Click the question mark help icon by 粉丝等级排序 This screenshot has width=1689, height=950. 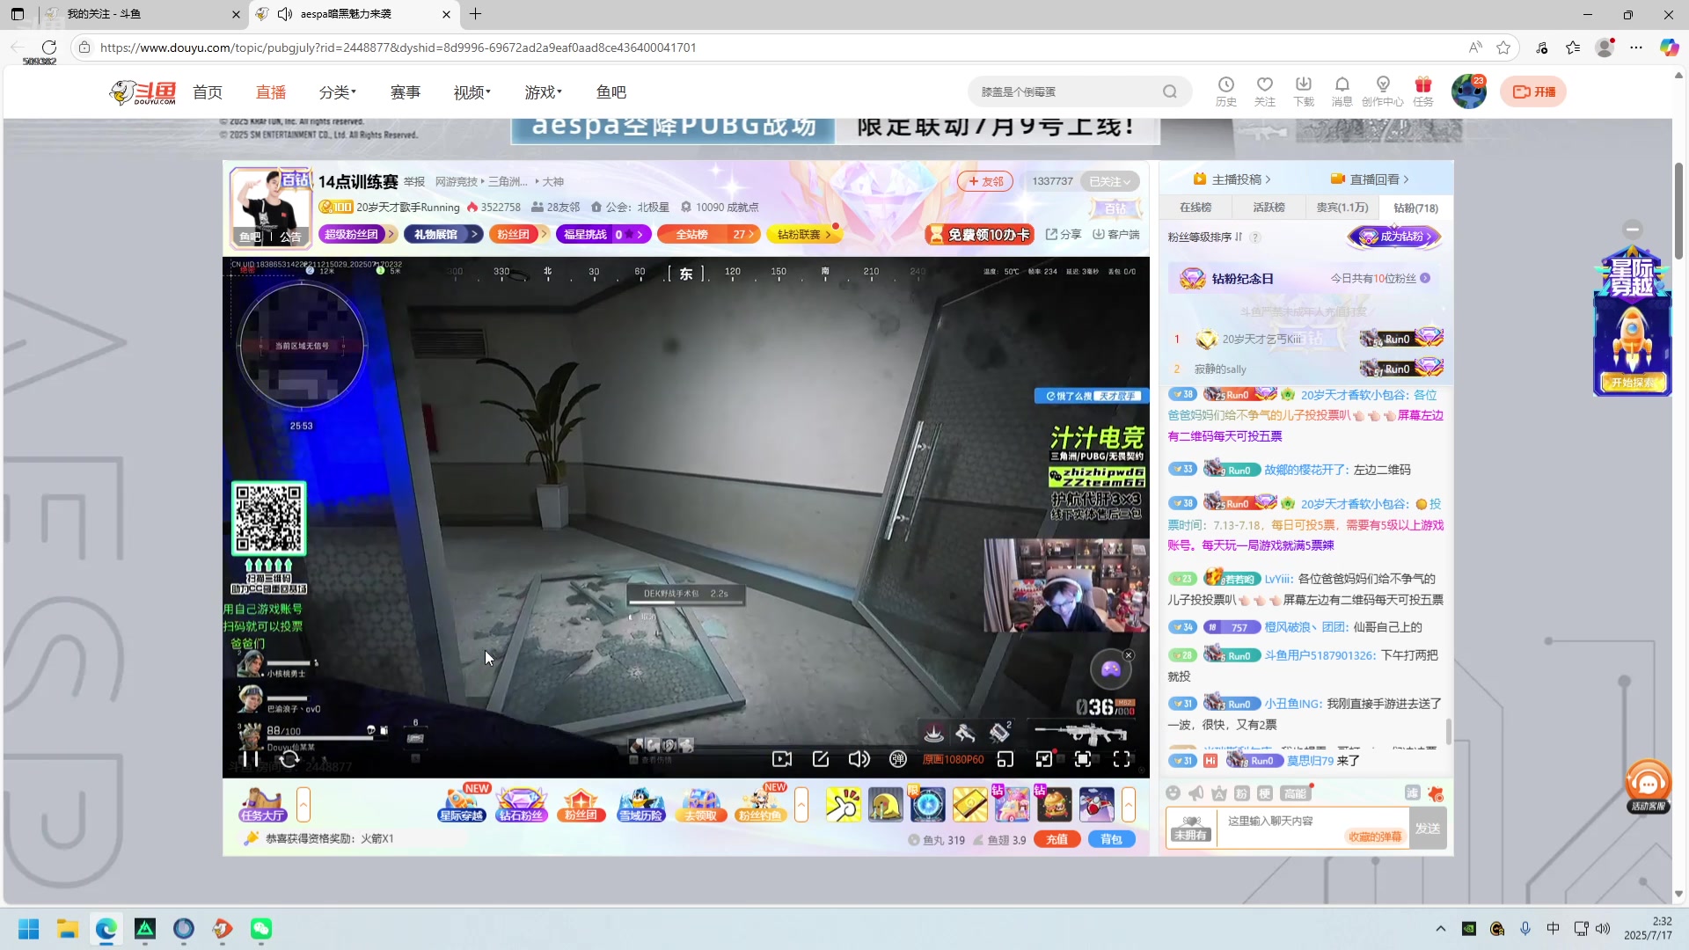[x=1255, y=237]
